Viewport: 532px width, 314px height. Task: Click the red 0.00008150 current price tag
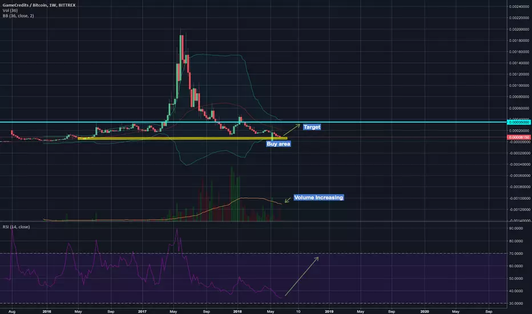click(518, 137)
